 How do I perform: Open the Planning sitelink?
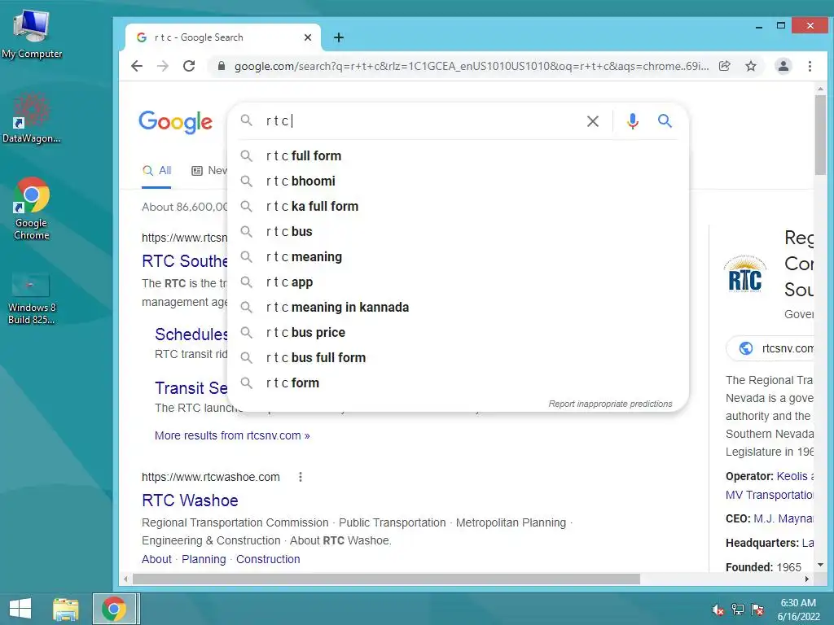coord(204,559)
